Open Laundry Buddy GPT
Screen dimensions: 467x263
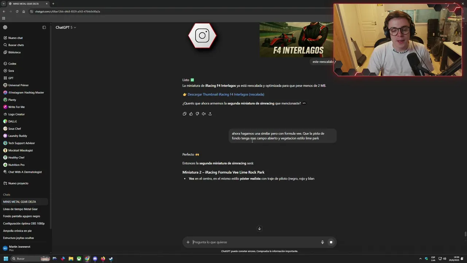click(18, 136)
